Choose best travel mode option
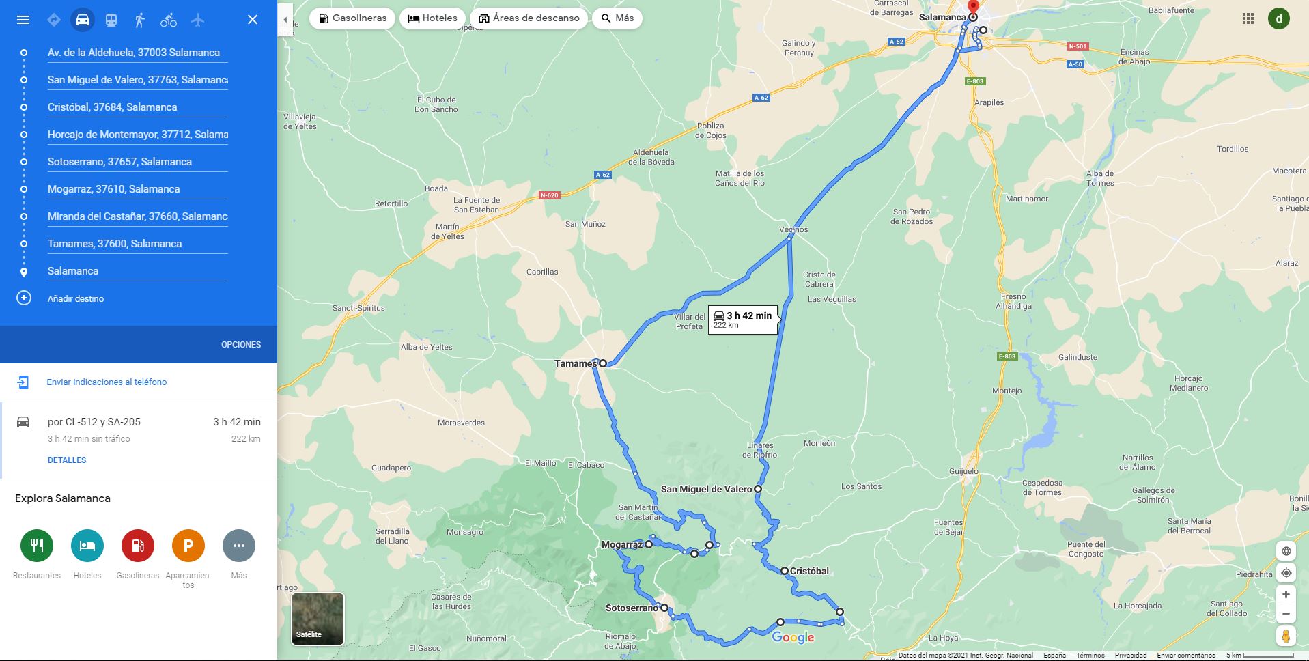Image resolution: width=1309 pixels, height=661 pixels. pos(54,20)
